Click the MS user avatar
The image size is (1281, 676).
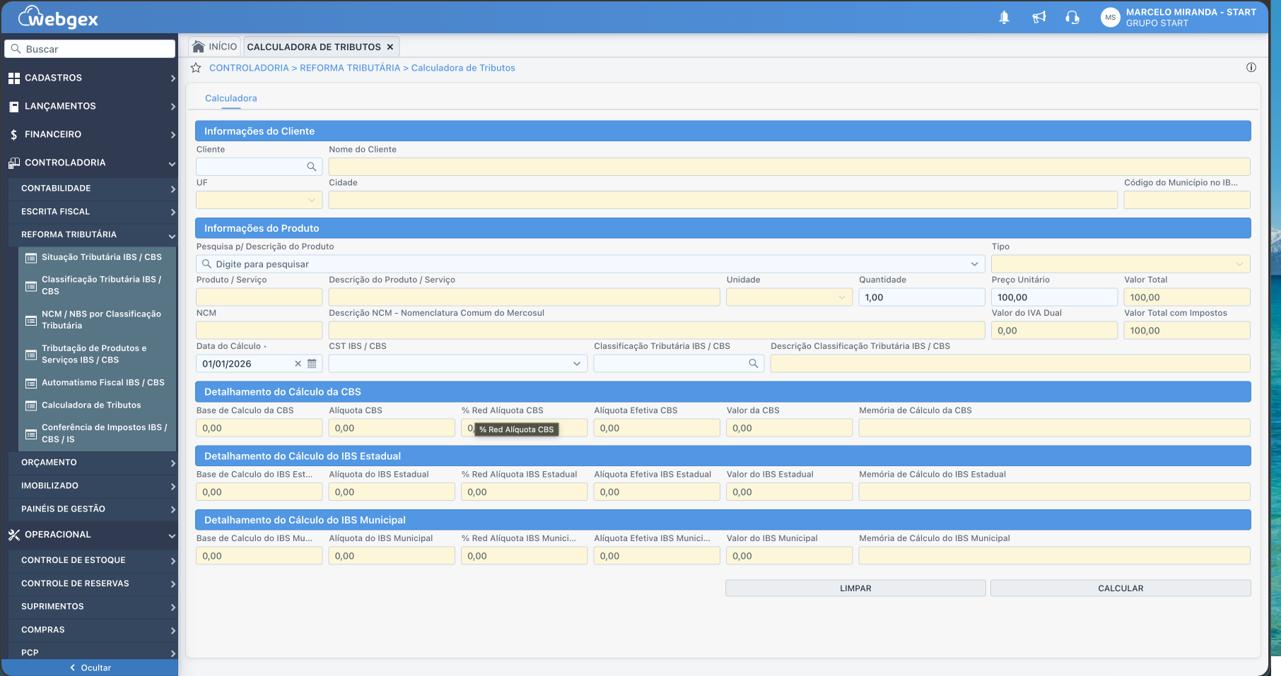click(1111, 18)
